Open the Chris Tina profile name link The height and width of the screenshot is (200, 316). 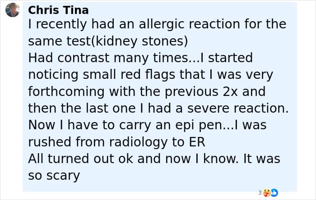click(58, 10)
